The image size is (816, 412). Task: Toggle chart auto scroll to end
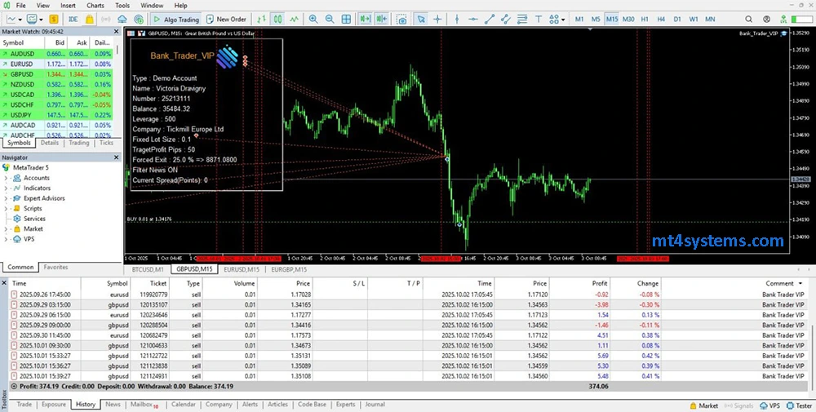[x=366, y=20]
